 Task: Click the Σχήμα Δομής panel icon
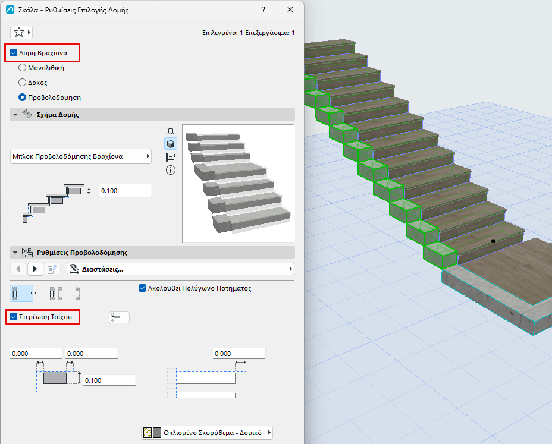pyautogui.click(x=27, y=114)
